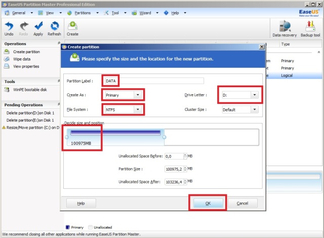The image size is (324, 238).
Task: Expand Tool menu dropdown arrow
Action: (125, 13)
